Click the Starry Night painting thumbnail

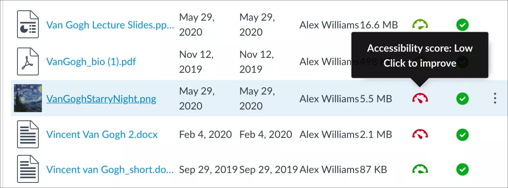coord(28,98)
